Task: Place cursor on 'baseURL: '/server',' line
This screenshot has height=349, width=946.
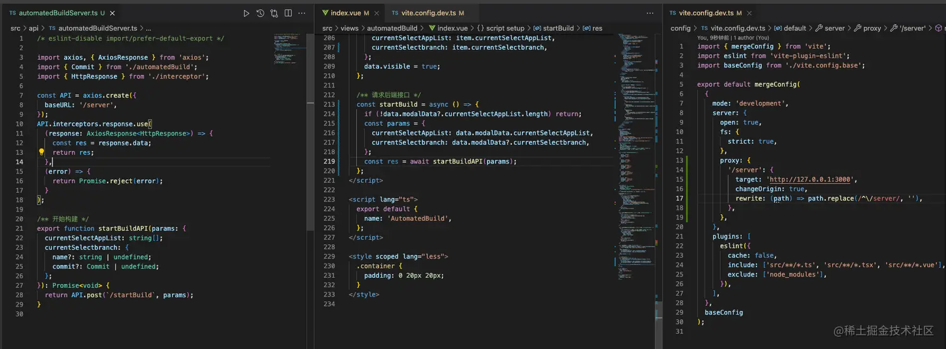Action: point(80,105)
